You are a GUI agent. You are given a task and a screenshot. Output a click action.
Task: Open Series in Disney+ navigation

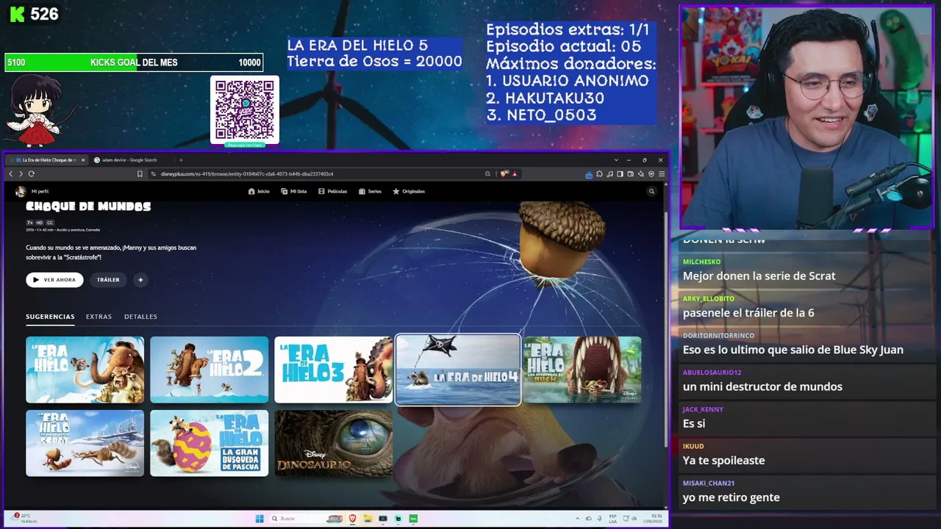370,191
